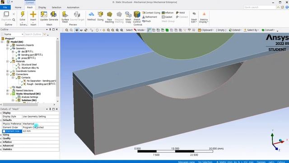Select Aluminum Alloy NL material
The image size is (289, 163).
point(30,68)
